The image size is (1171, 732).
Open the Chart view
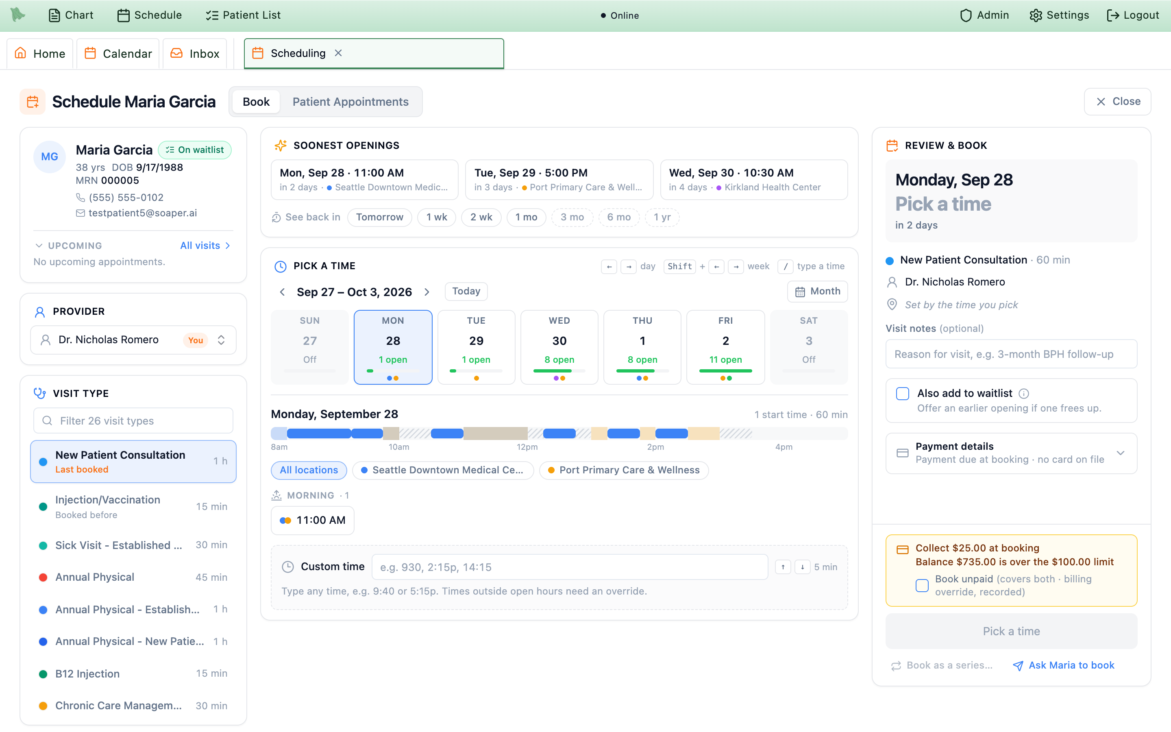[71, 15]
